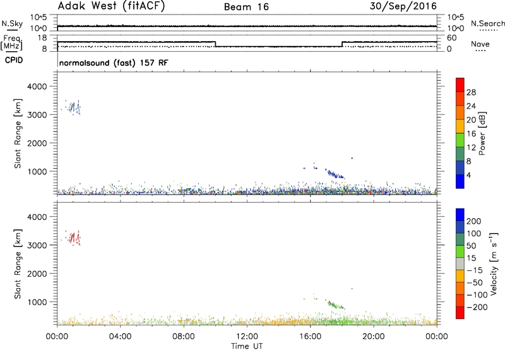Click the '04:00' time tick label
This screenshot has width=505, height=350.
(x=121, y=337)
